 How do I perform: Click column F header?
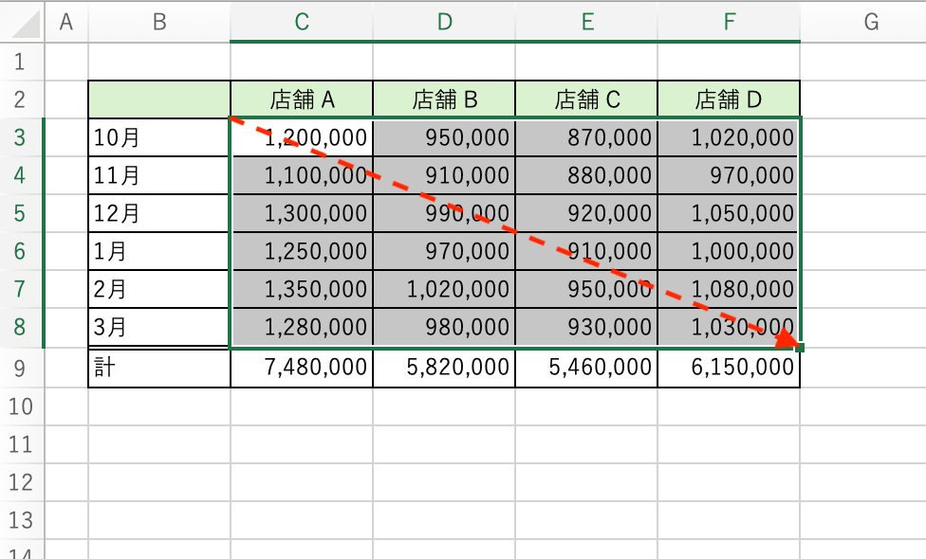(729, 22)
